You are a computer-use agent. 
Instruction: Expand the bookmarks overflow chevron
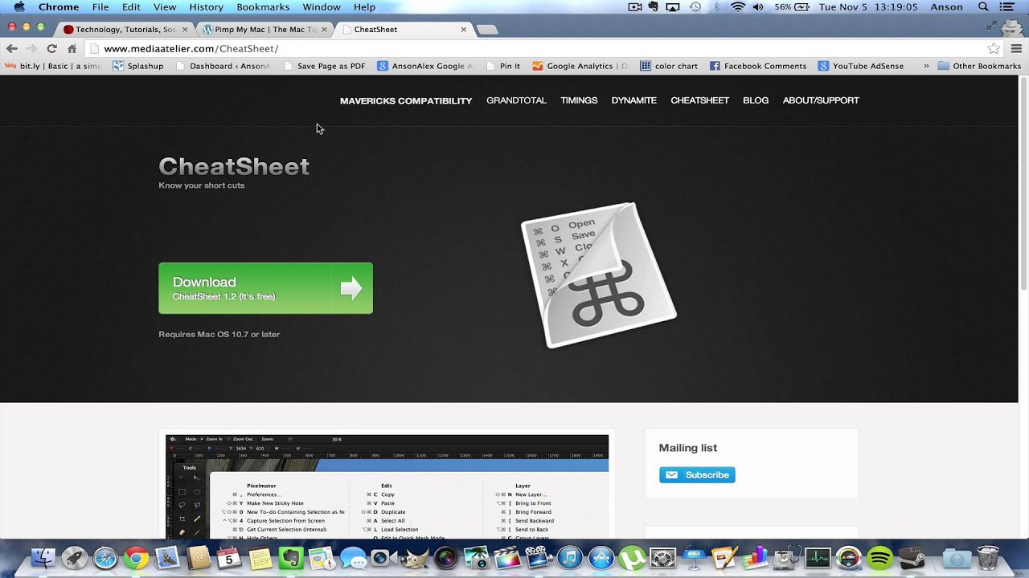[926, 66]
